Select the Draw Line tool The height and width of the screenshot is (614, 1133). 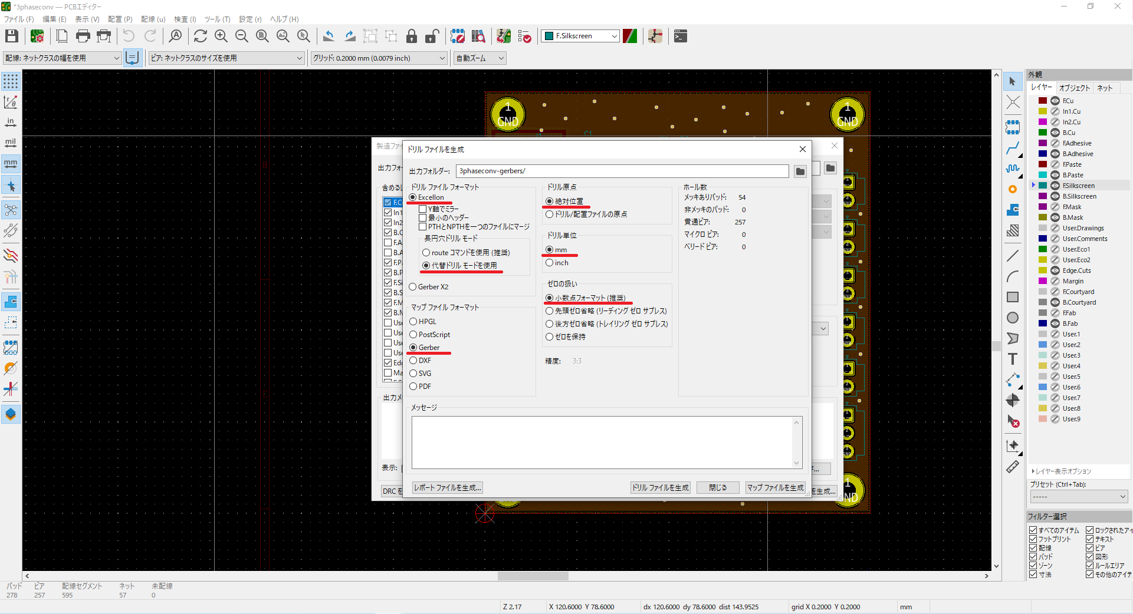(x=1013, y=256)
